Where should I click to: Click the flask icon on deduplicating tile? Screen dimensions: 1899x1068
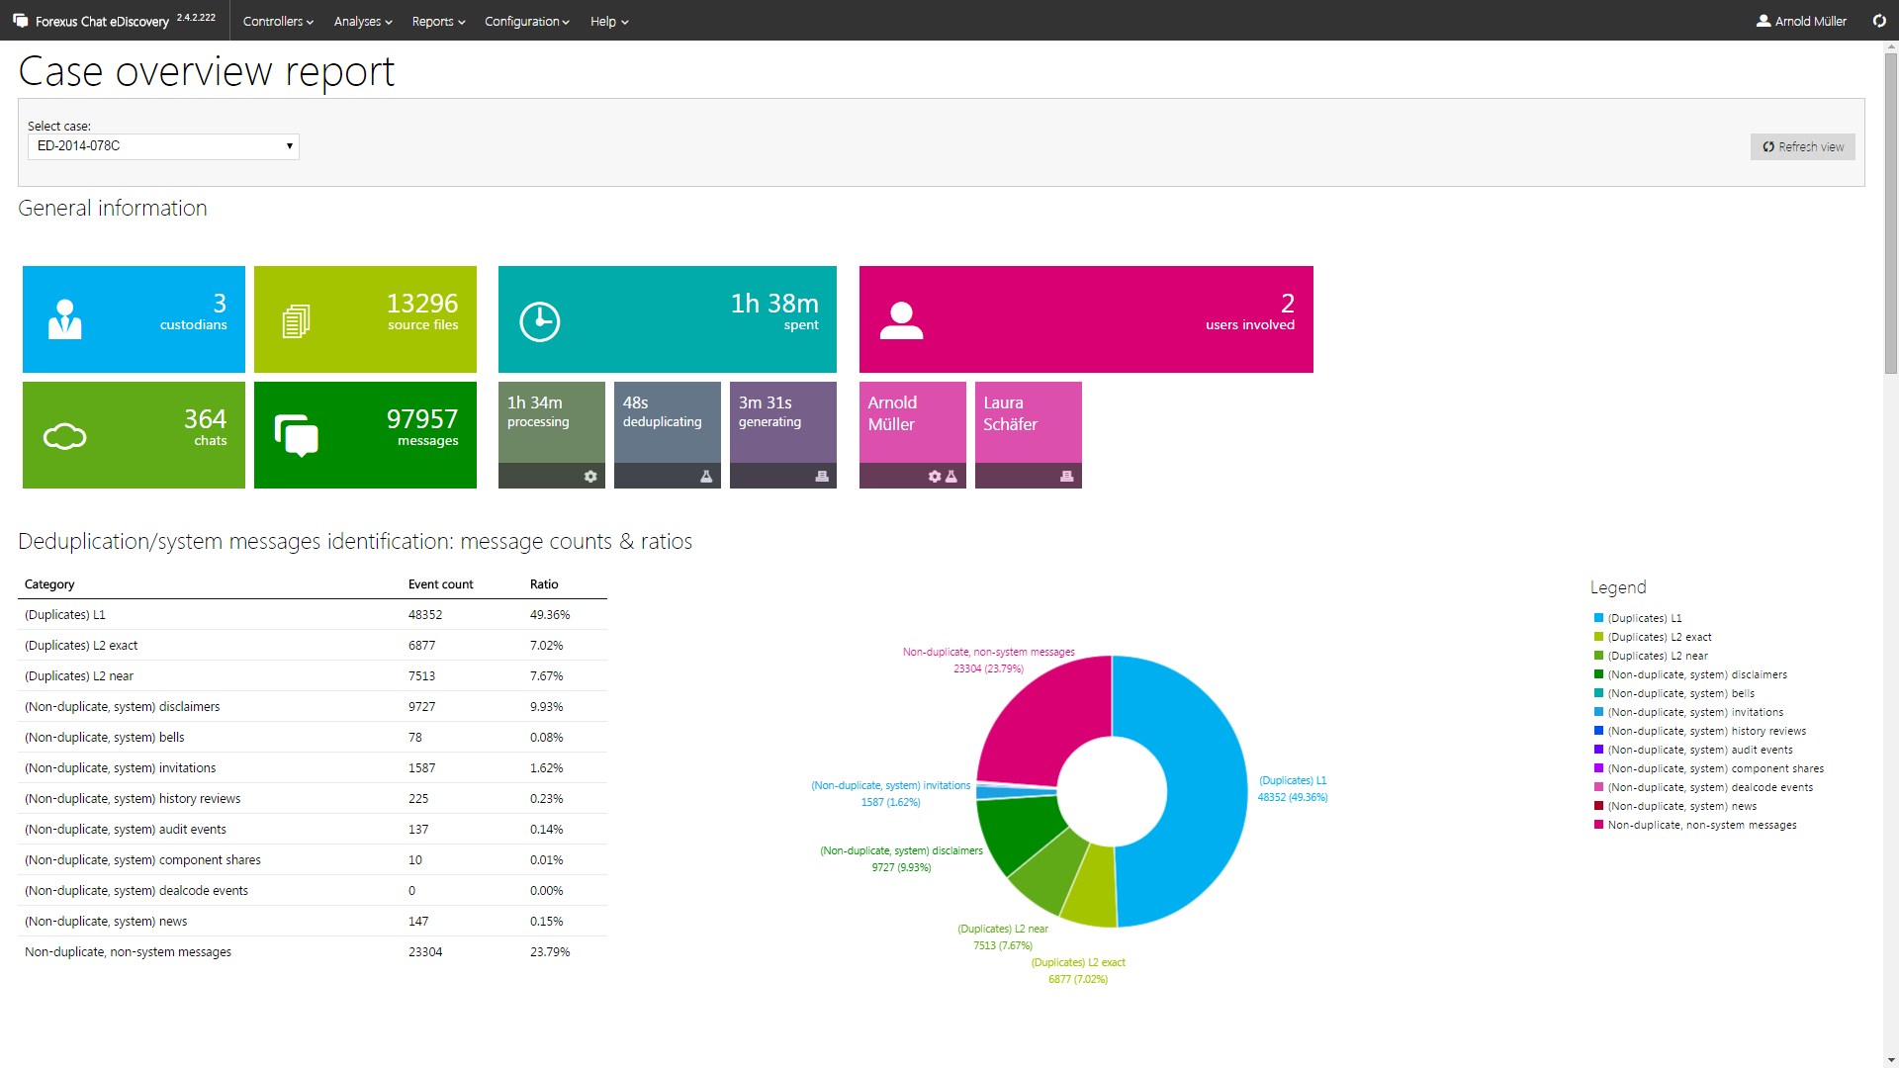[x=706, y=477]
